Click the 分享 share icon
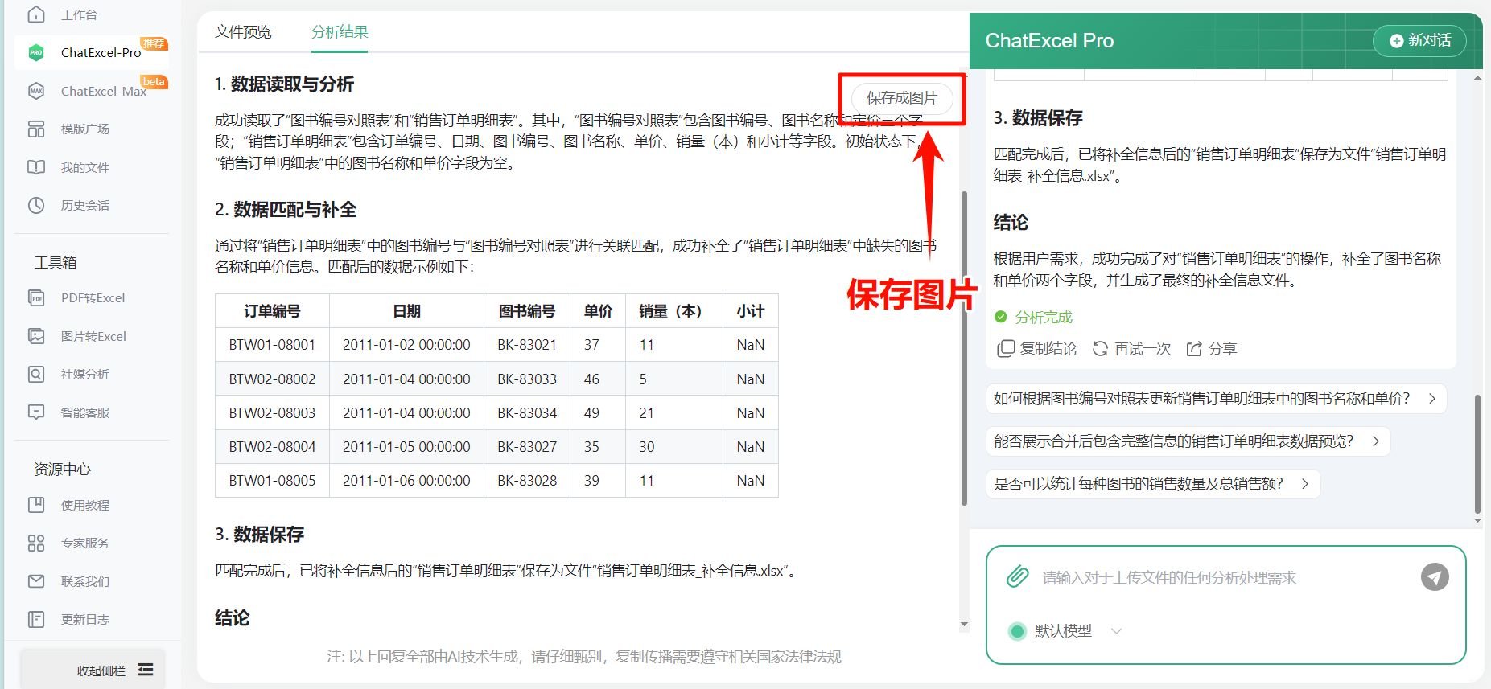1491x689 pixels. pos(1194,349)
